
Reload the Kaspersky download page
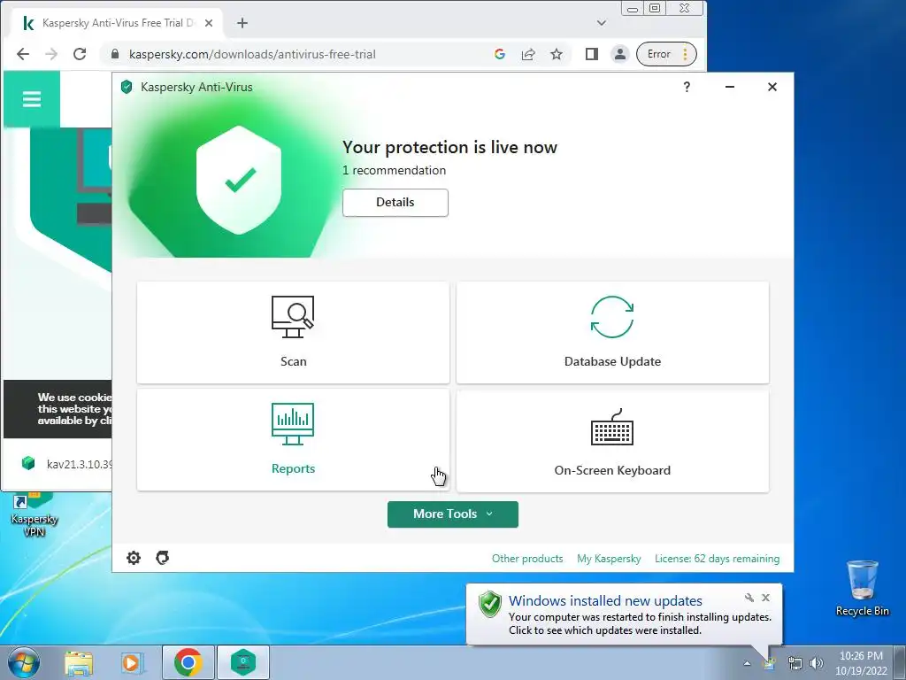[80, 54]
